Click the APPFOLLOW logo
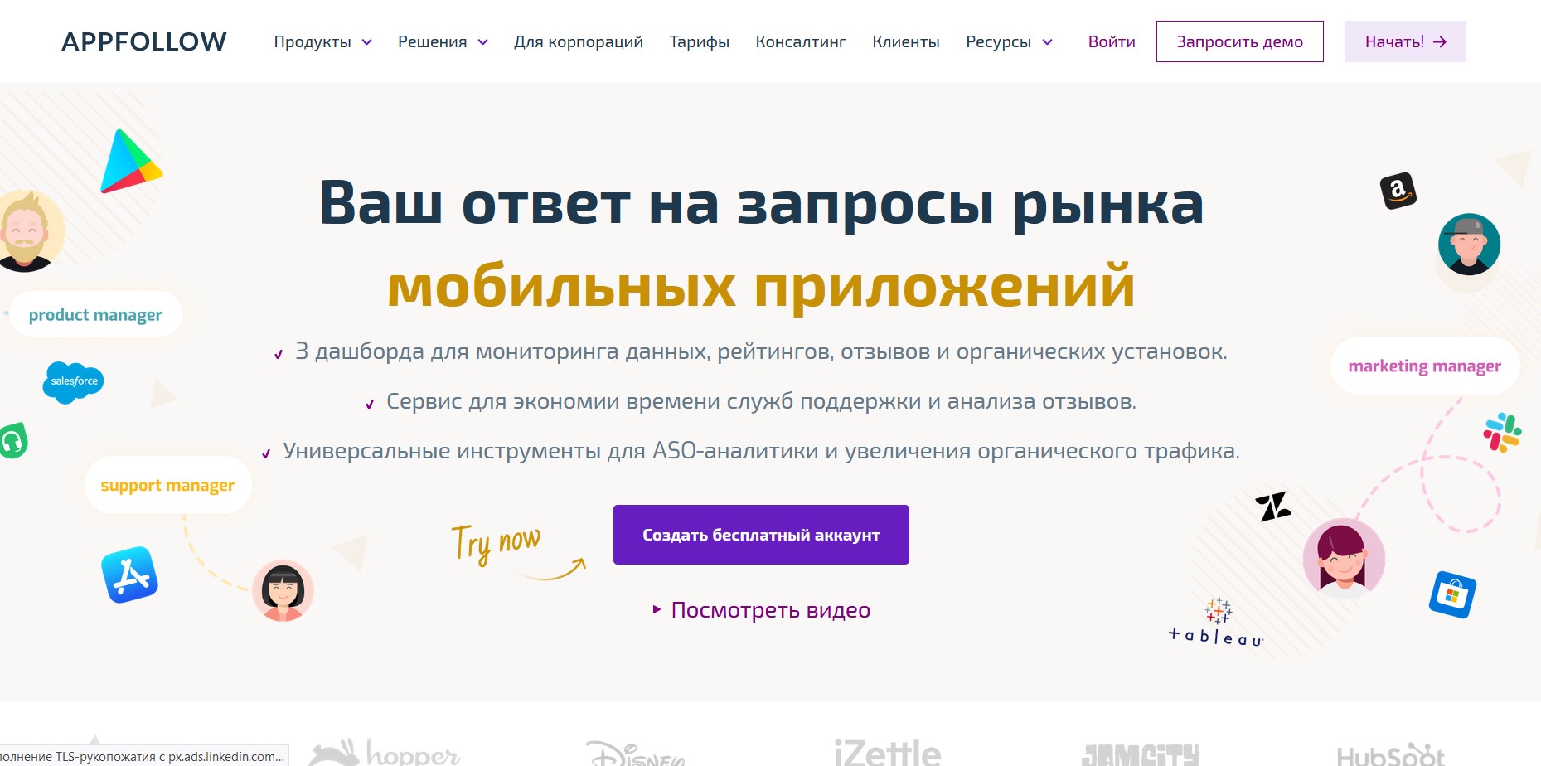The width and height of the screenshot is (1541, 766). [144, 41]
